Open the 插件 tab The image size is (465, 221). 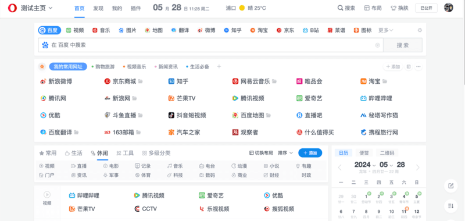[x=136, y=8]
